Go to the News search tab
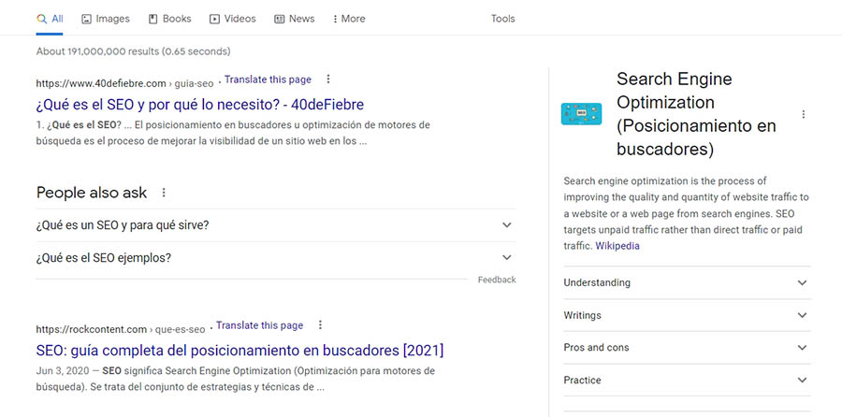Image resolution: width=842 pixels, height=417 pixels. click(x=294, y=19)
